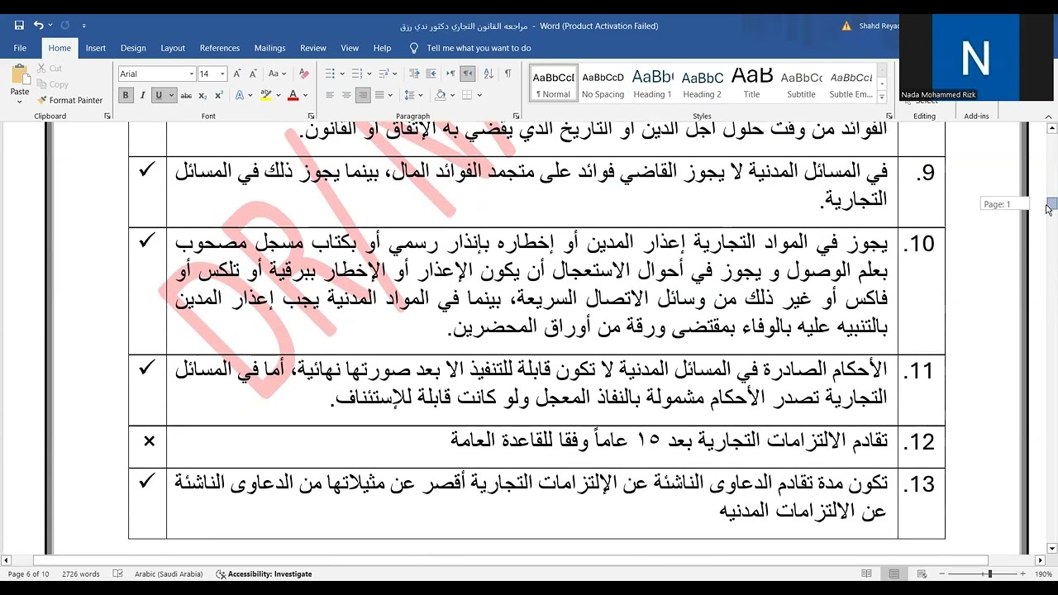The width and height of the screenshot is (1058, 595).
Task: Sort the selected text alphabetically
Action: click(x=488, y=74)
